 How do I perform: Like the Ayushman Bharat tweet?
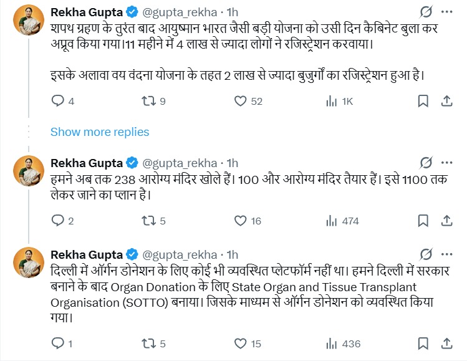click(x=240, y=101)
